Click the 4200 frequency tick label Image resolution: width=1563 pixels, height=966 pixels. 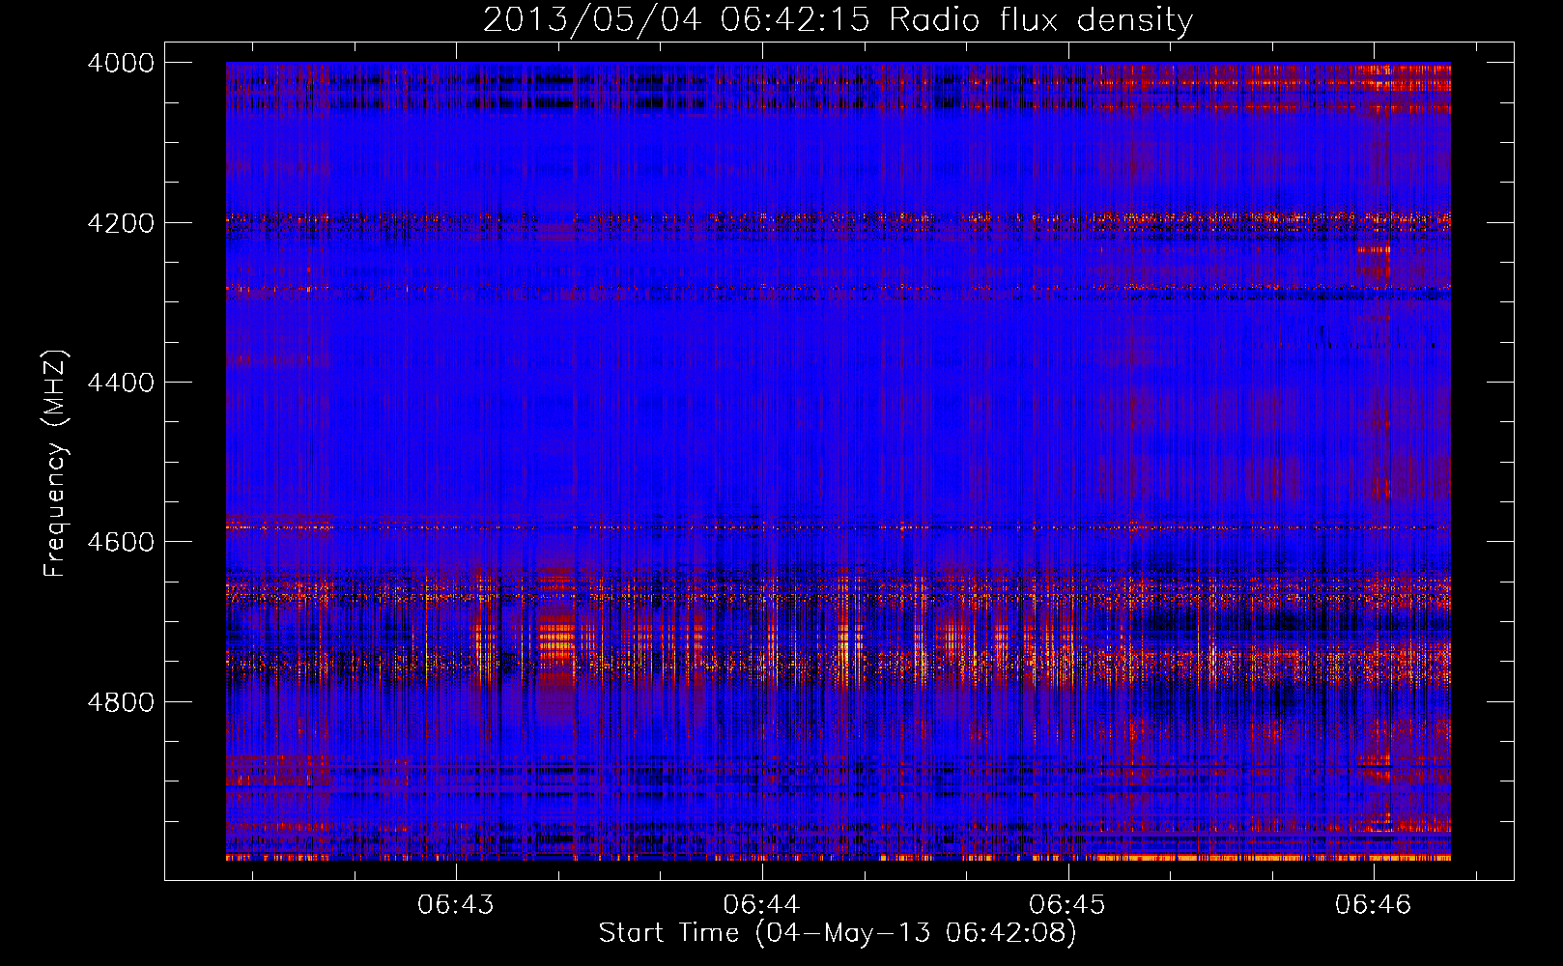(x=121, y=223)
